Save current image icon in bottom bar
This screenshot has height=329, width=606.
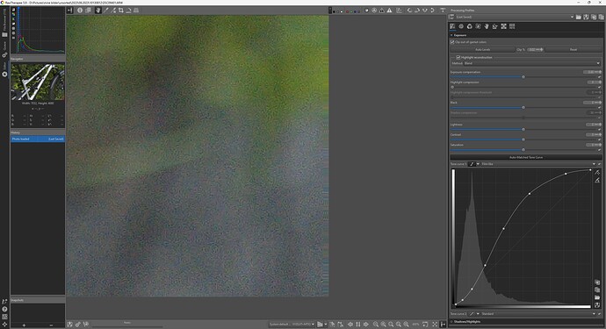coord(69,325)
